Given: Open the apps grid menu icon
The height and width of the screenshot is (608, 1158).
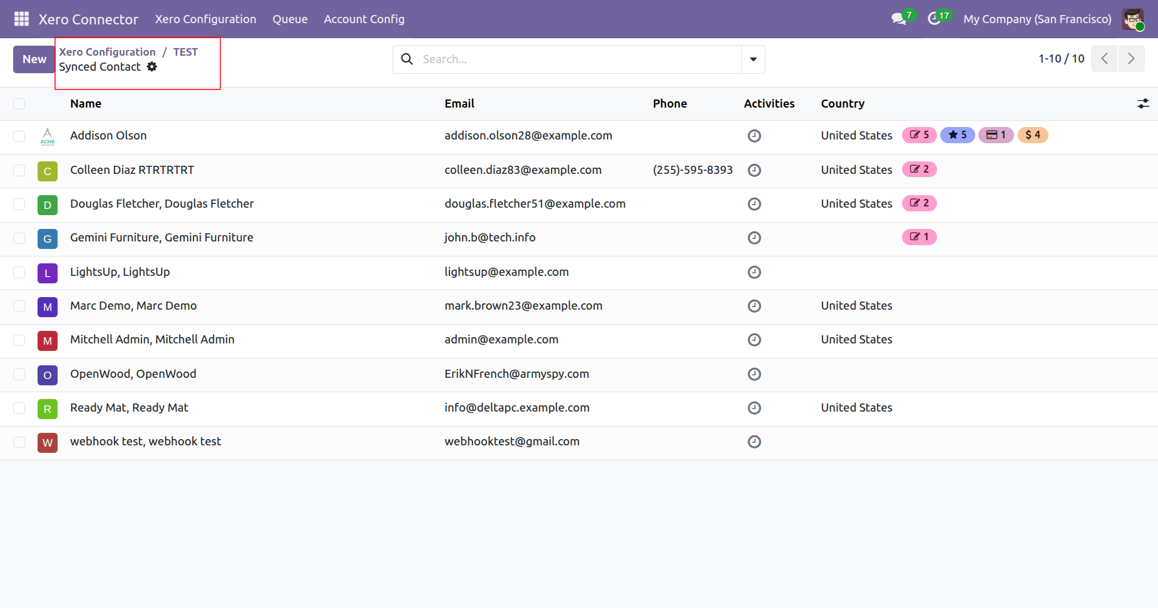Looking at the screenshot, I should point(21,19).
